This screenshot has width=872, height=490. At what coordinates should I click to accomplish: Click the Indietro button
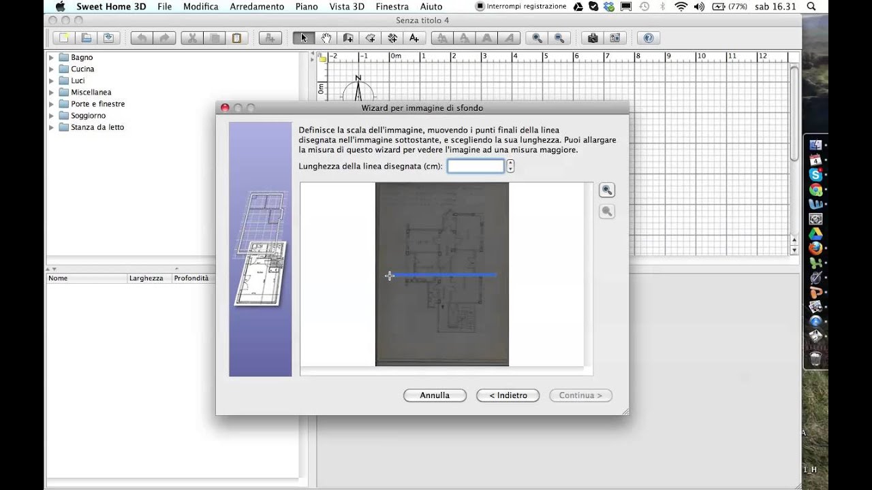508,395
